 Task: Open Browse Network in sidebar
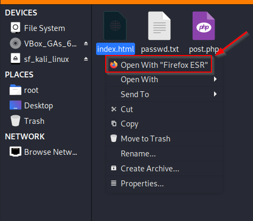click(x=43, y=152)
